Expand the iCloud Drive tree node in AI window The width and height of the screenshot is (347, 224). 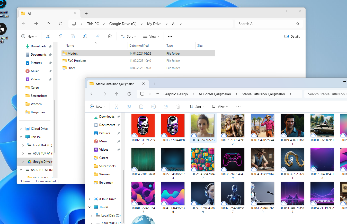[x=21, y=129]
